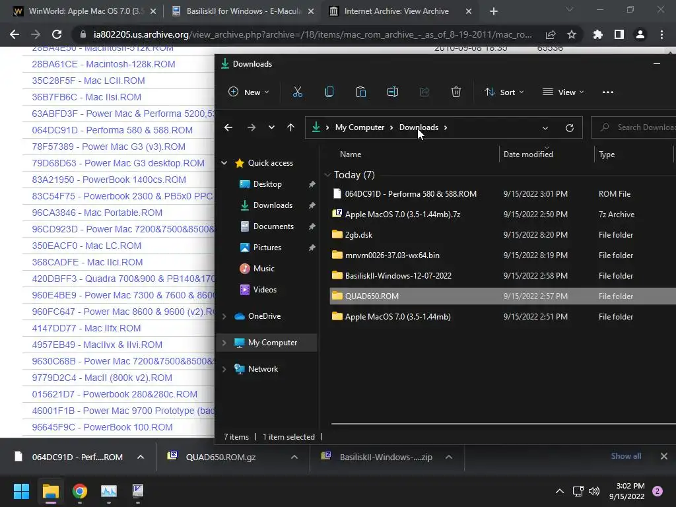Sort by Name column header
Viewport: 676px width, 507px height.
coord(351,154)
